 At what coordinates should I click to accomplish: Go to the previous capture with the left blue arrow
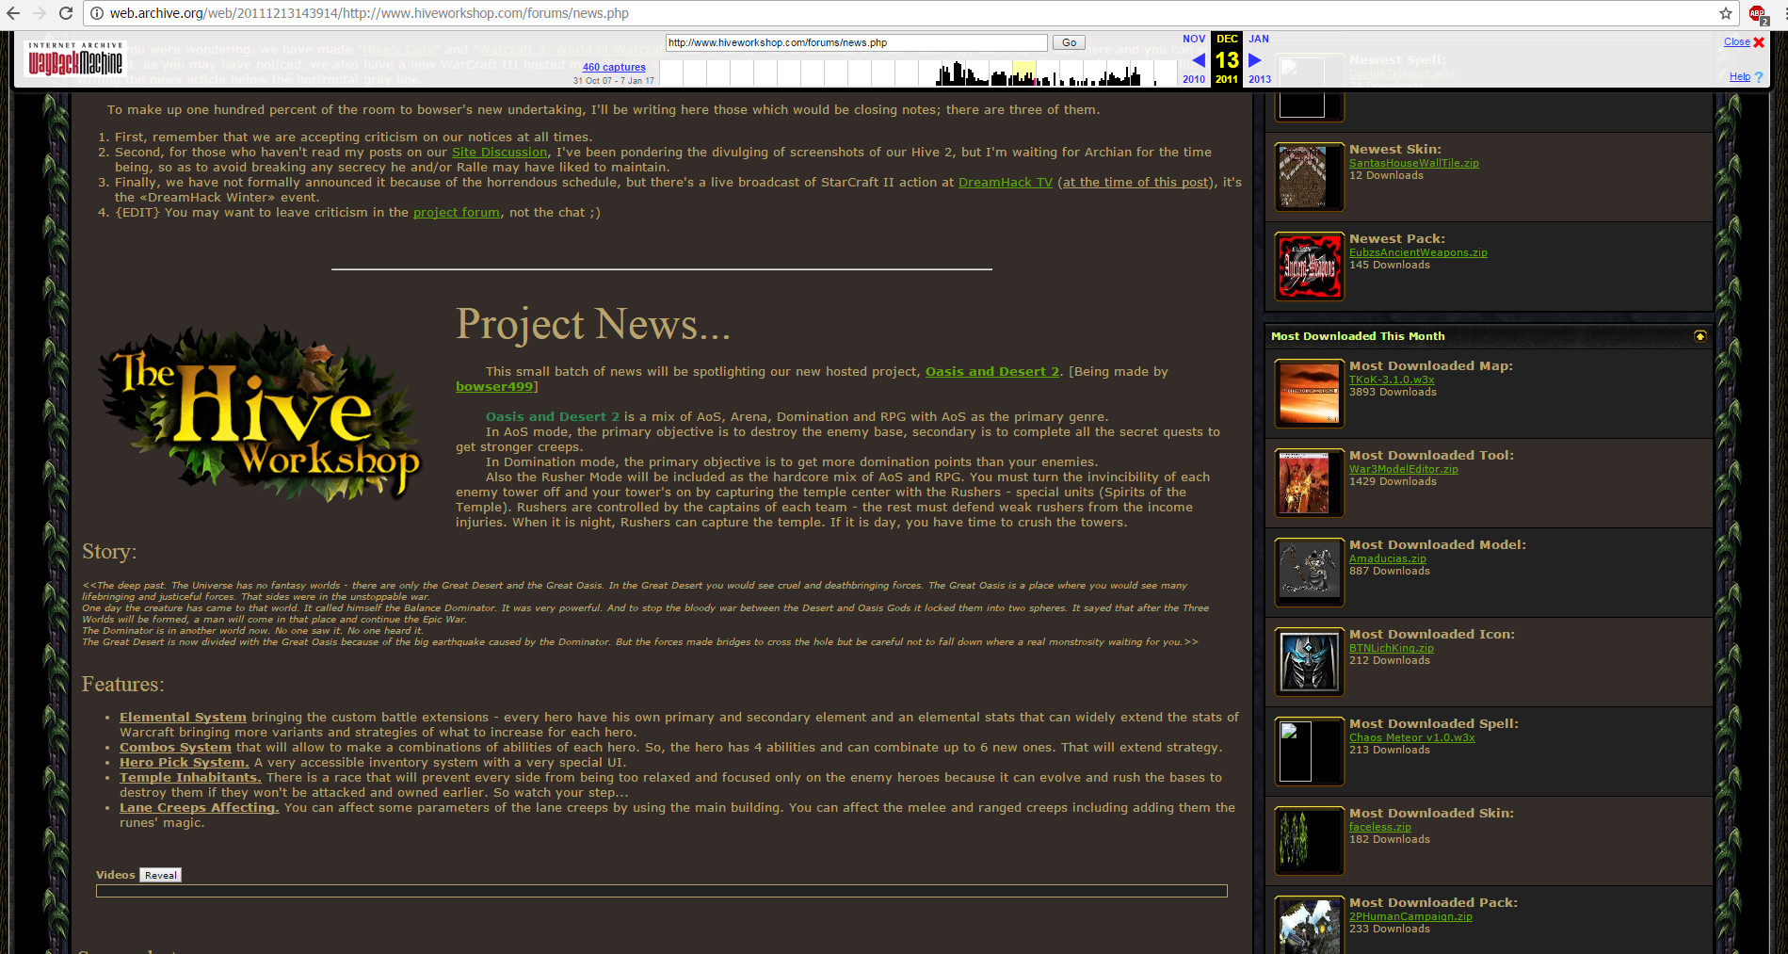coord(1198,59)
